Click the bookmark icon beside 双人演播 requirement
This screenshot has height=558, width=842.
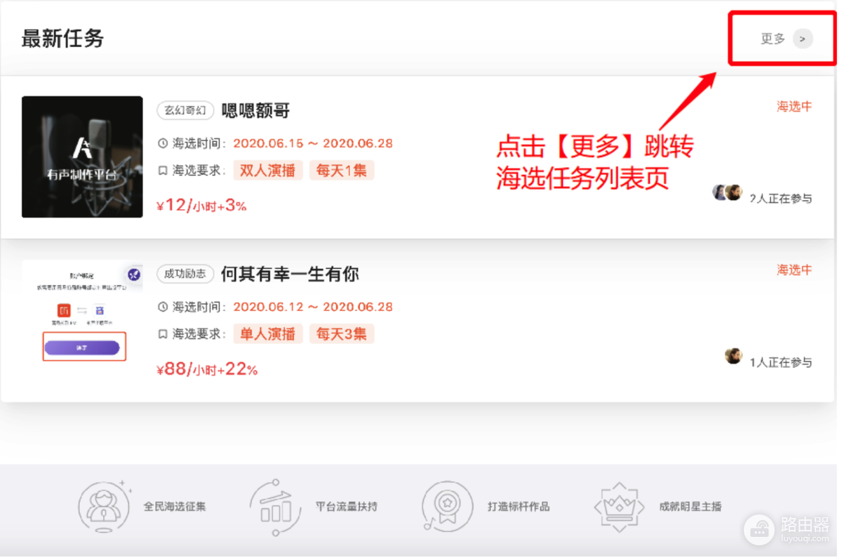[163, 171]
